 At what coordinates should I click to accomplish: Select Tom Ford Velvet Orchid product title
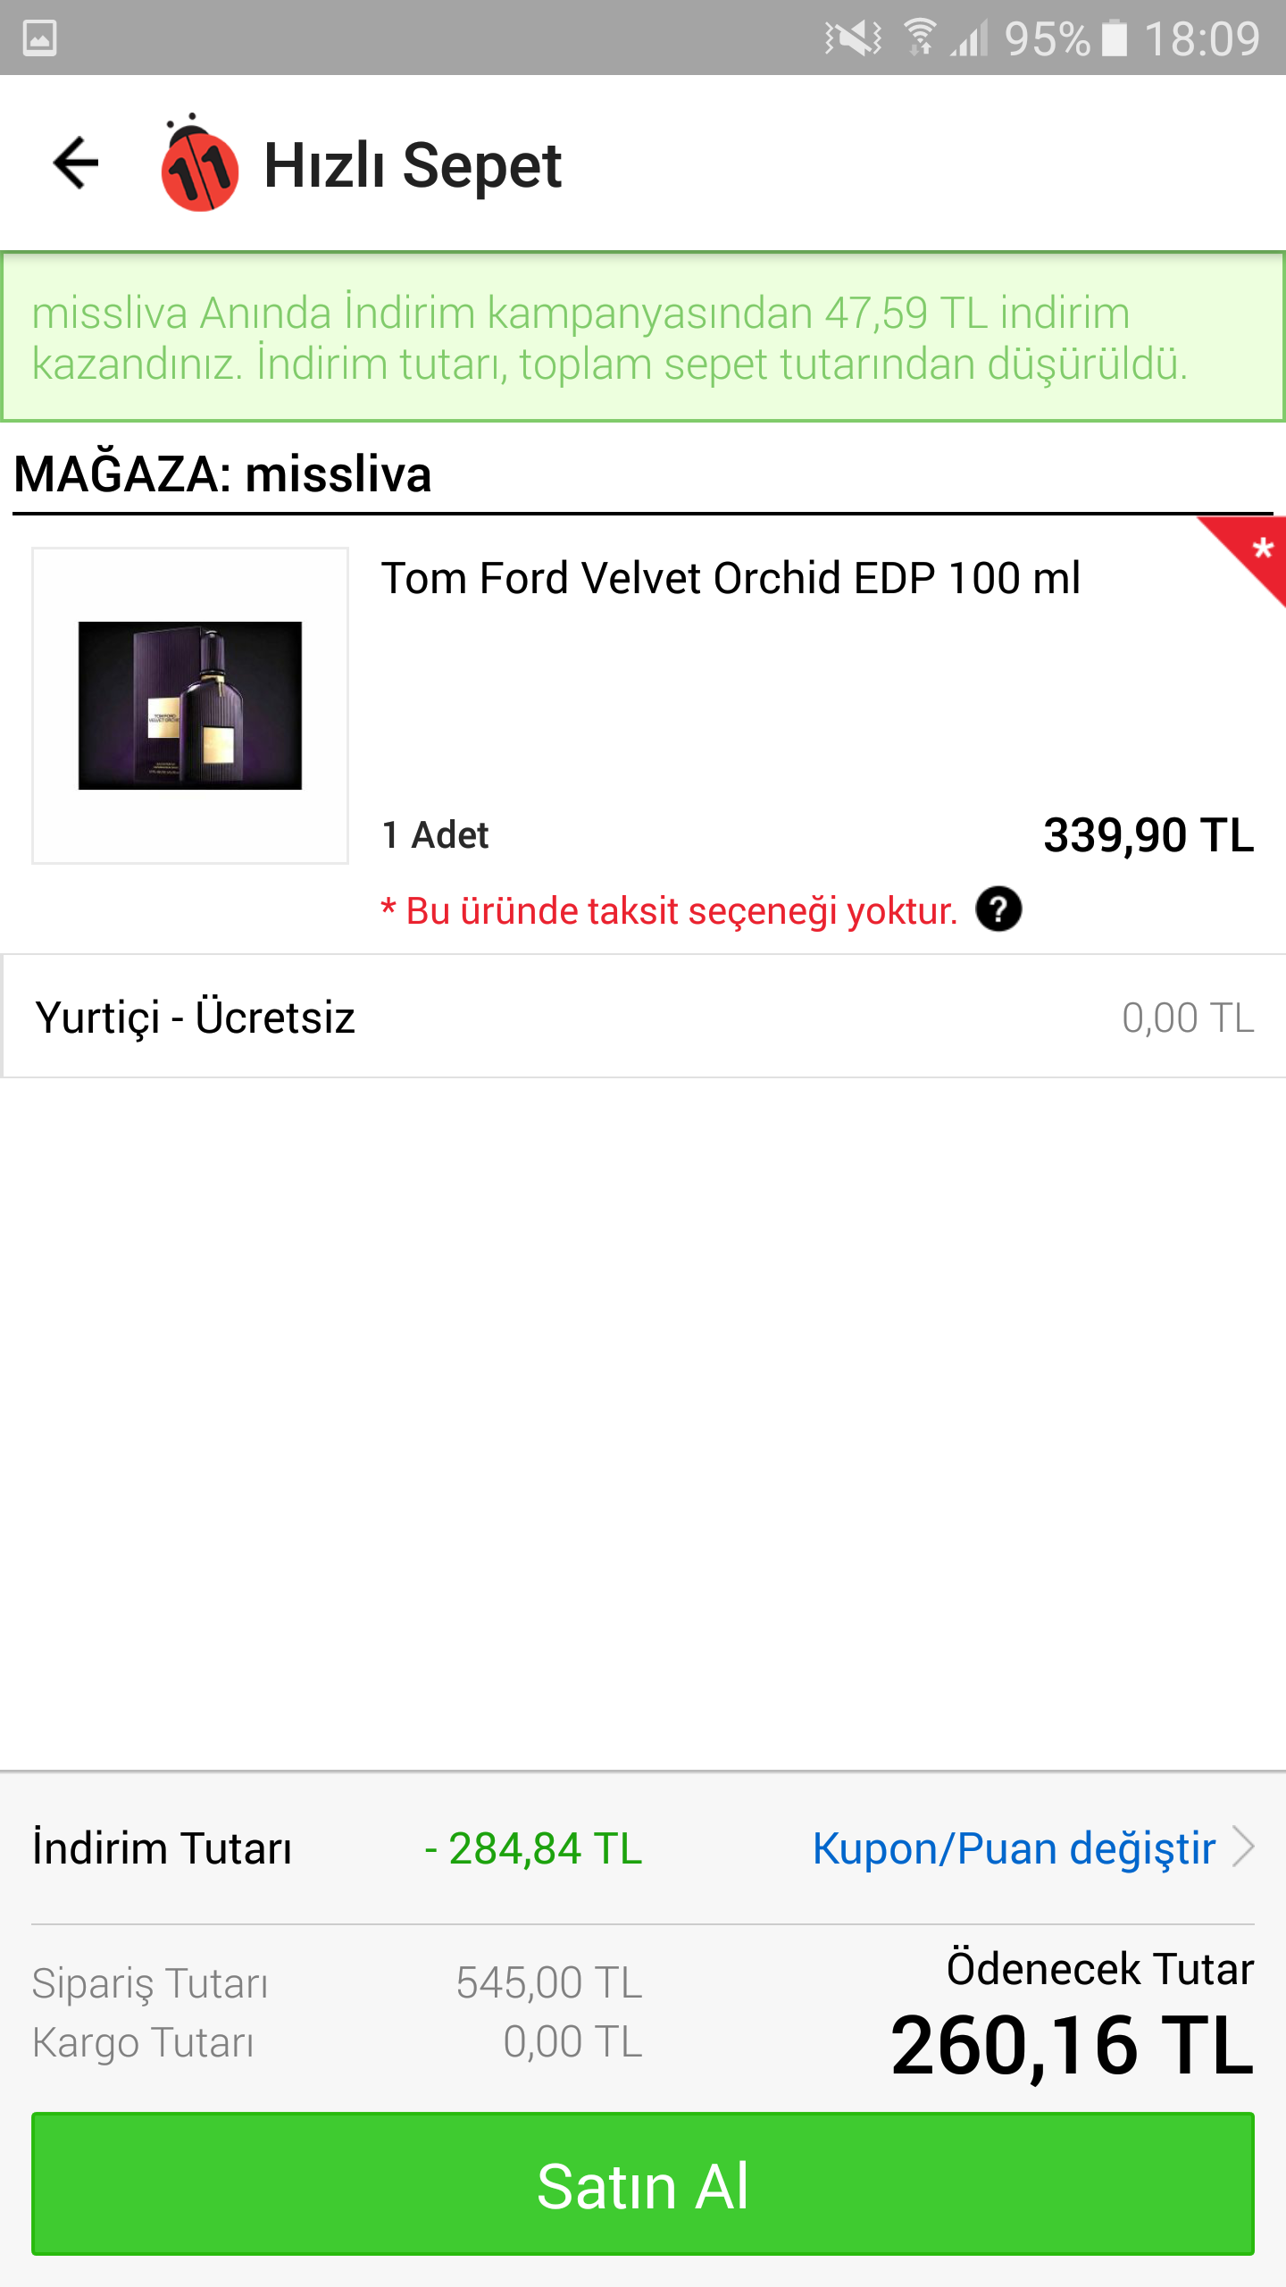point(731,578)
